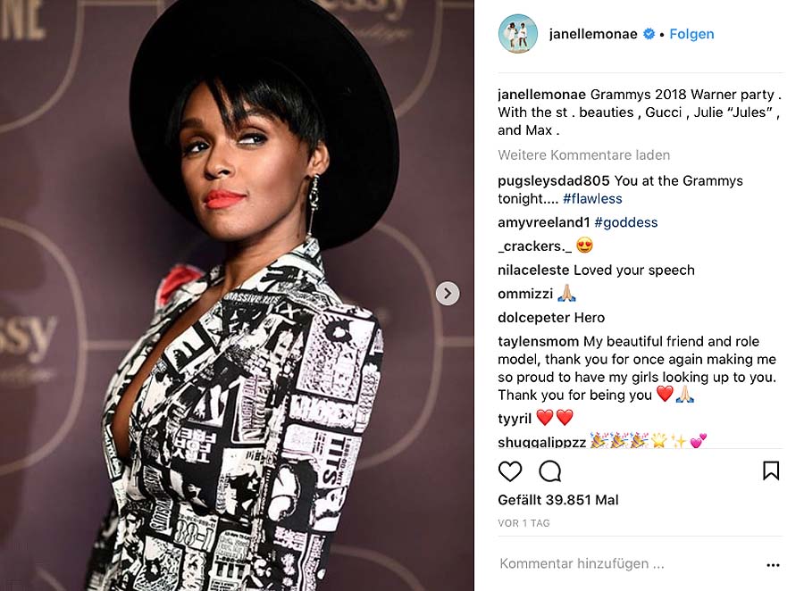Viewport: 804px width, 591px height.
Task: Open three-dot more options menu
Action: 773,565
